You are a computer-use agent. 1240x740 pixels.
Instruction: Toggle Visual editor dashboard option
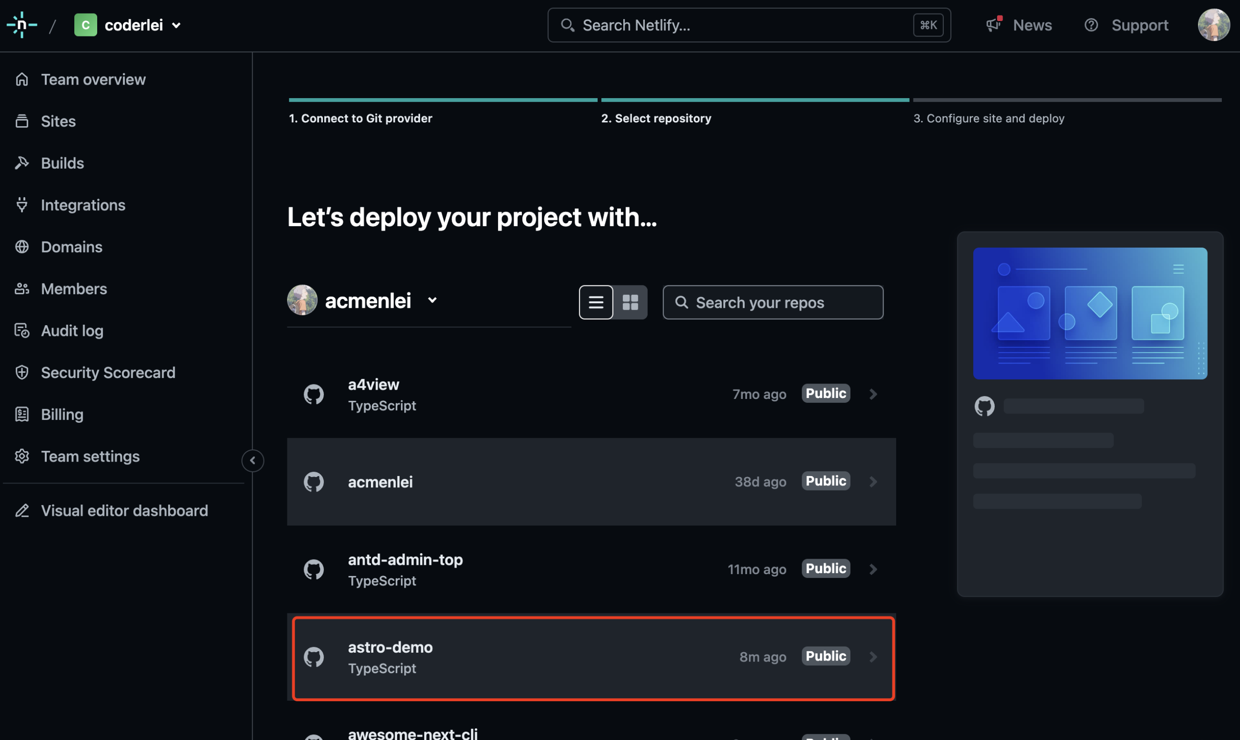tap(124, 510)
